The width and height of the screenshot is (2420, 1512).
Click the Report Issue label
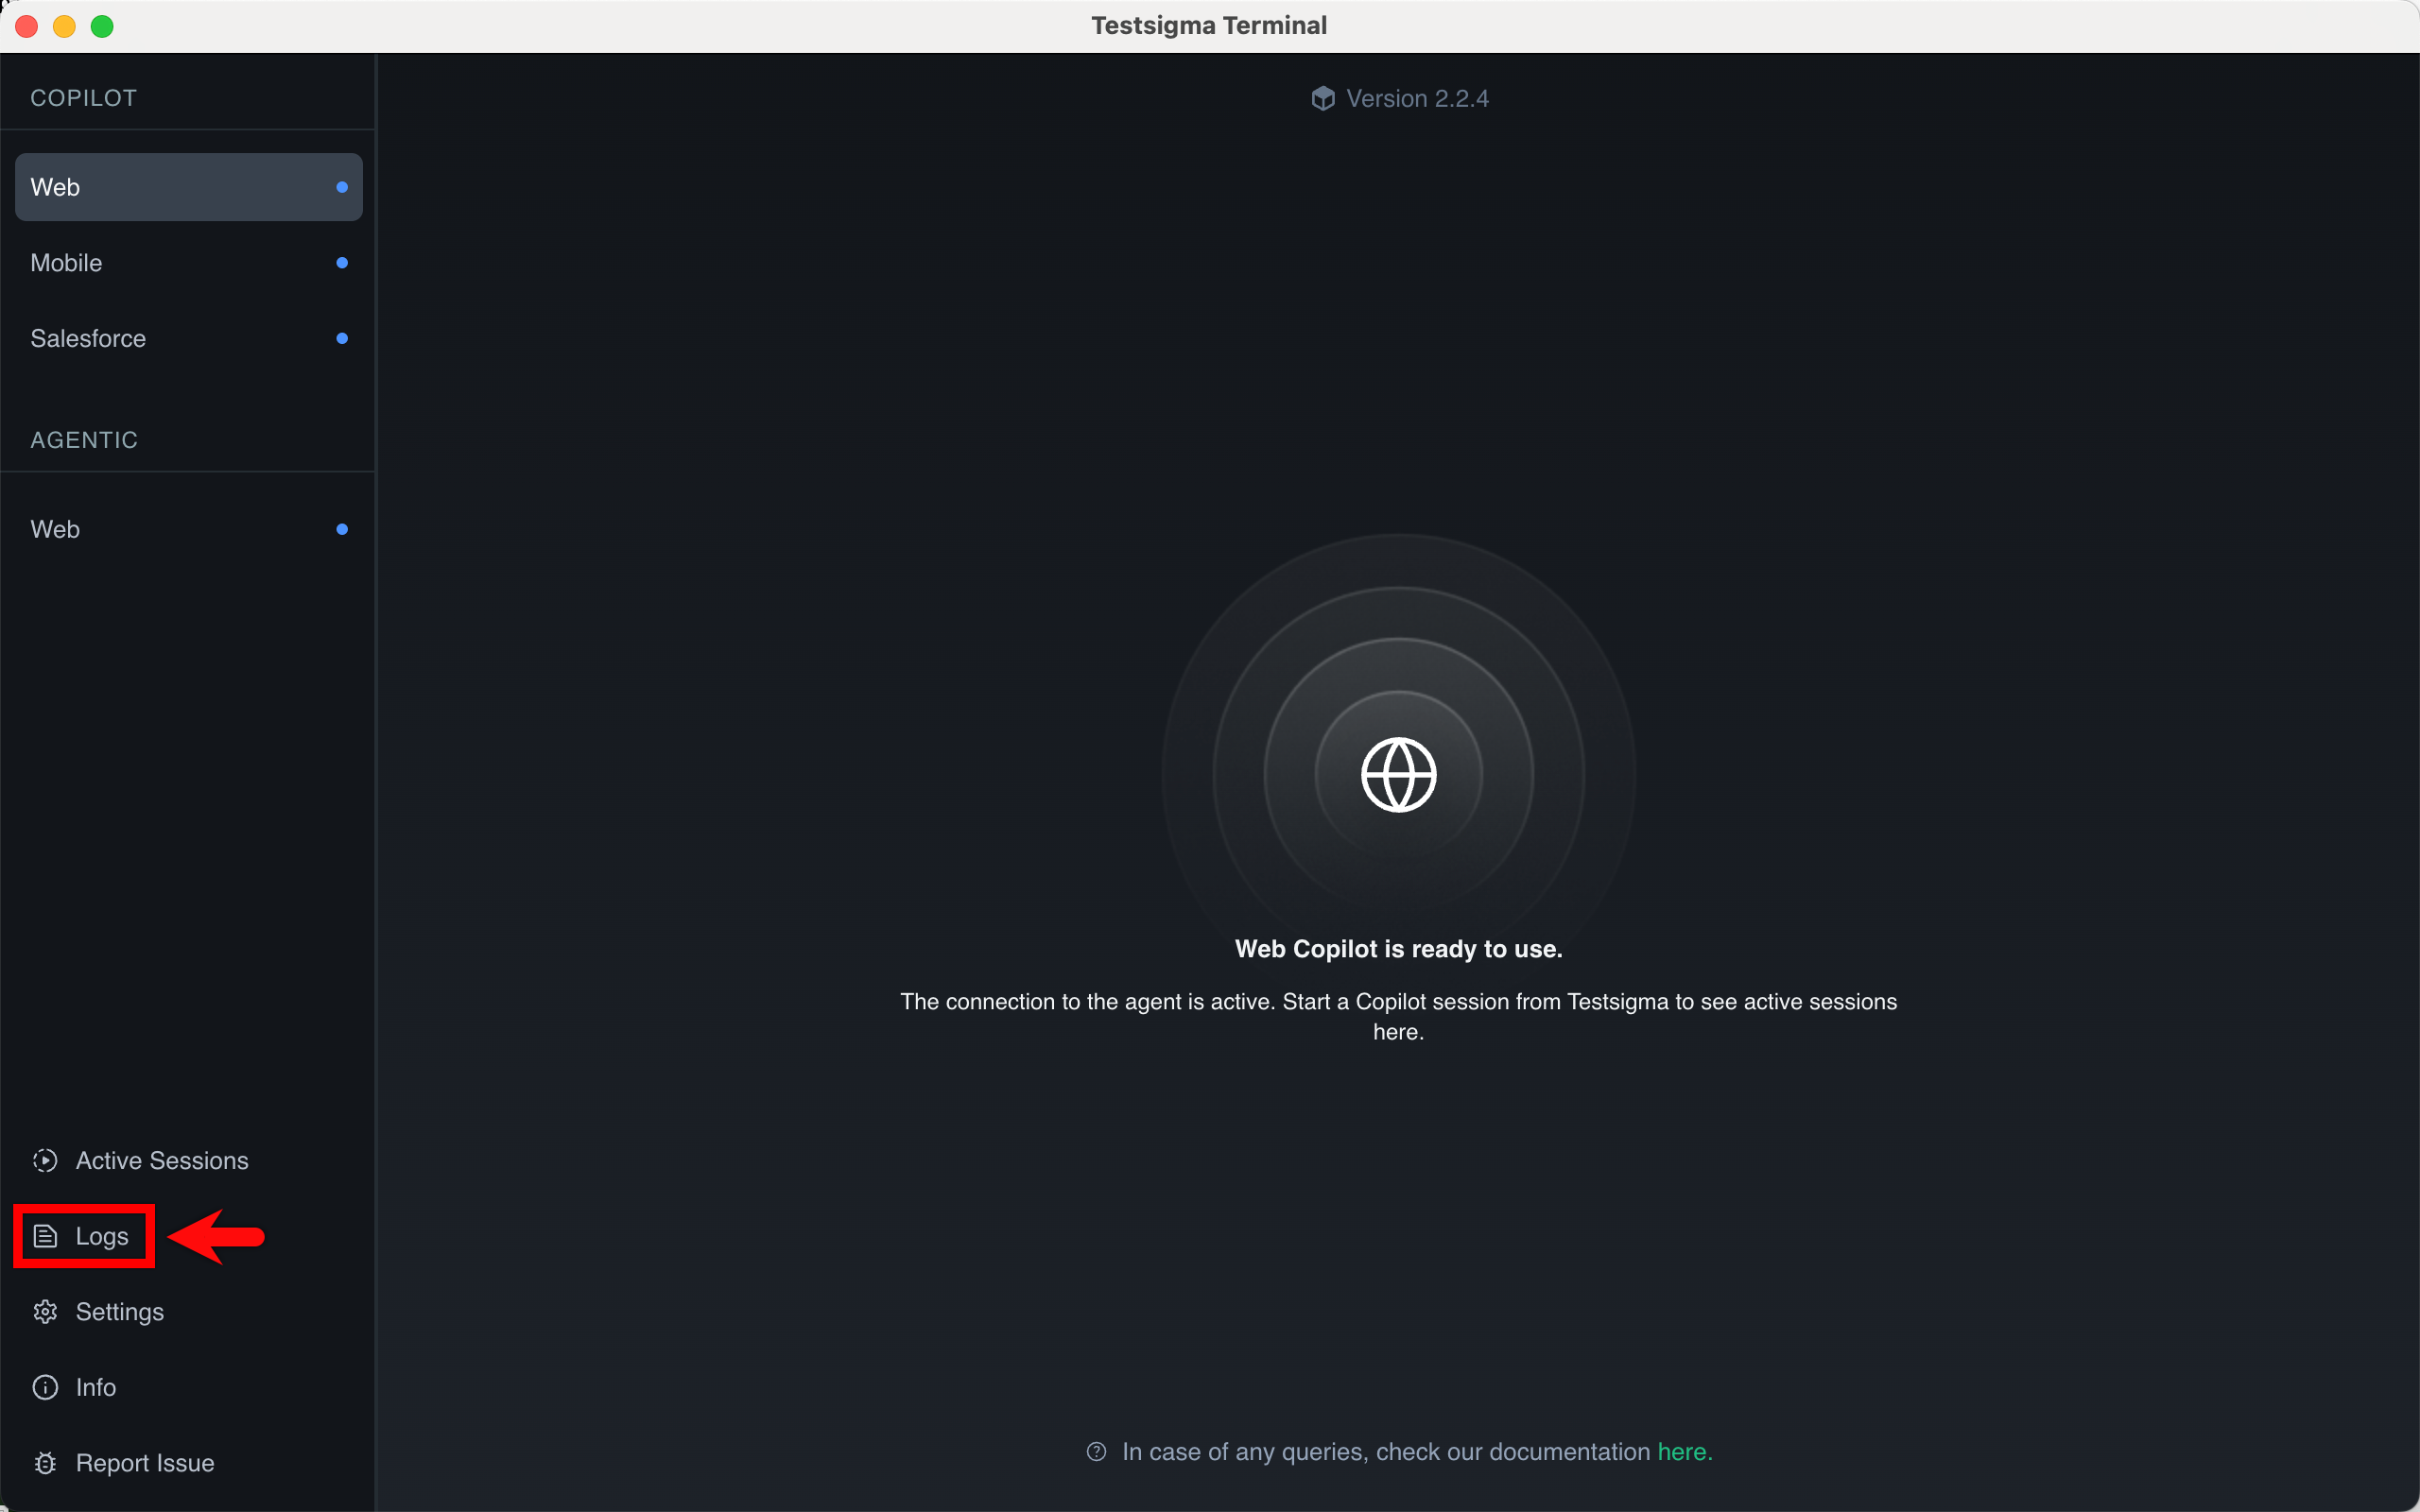(x=145, y=1463)
